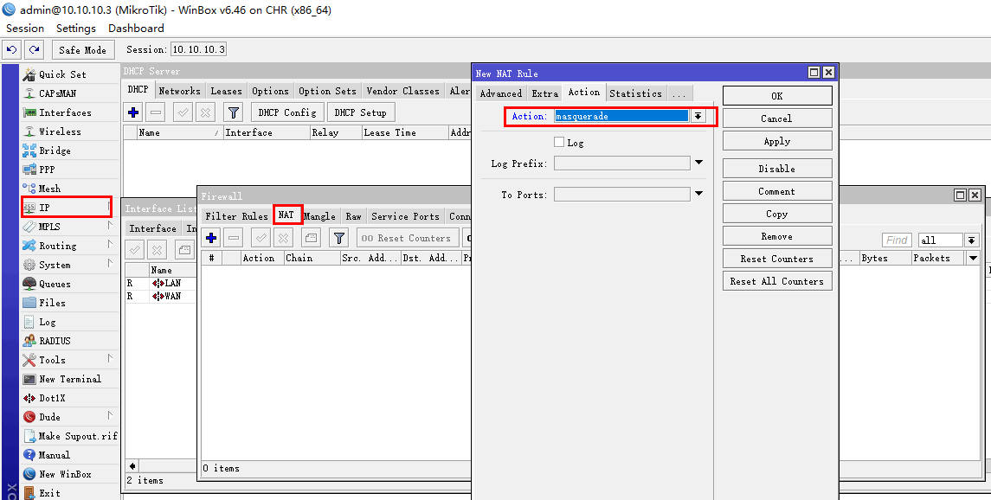
Task: Open RADIUS in the sidebar
Action: (x=55, y=340)
